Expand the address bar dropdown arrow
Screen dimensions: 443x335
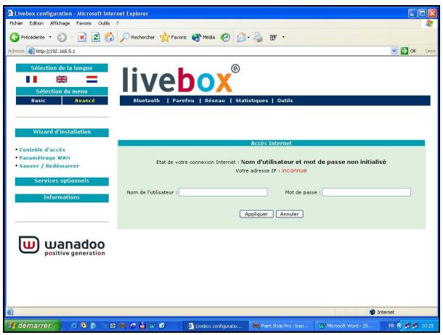tap(394, 51)
